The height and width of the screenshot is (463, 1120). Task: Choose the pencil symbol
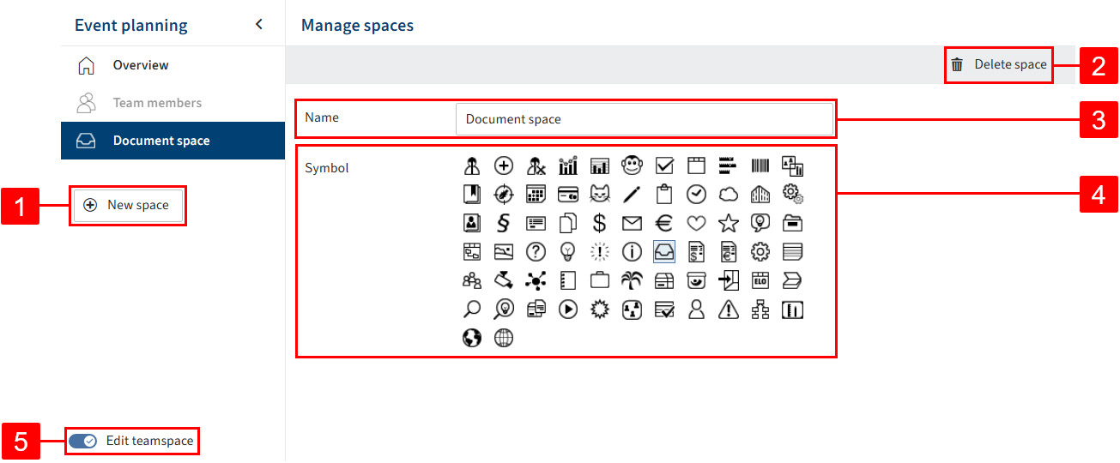click(632, 195)
